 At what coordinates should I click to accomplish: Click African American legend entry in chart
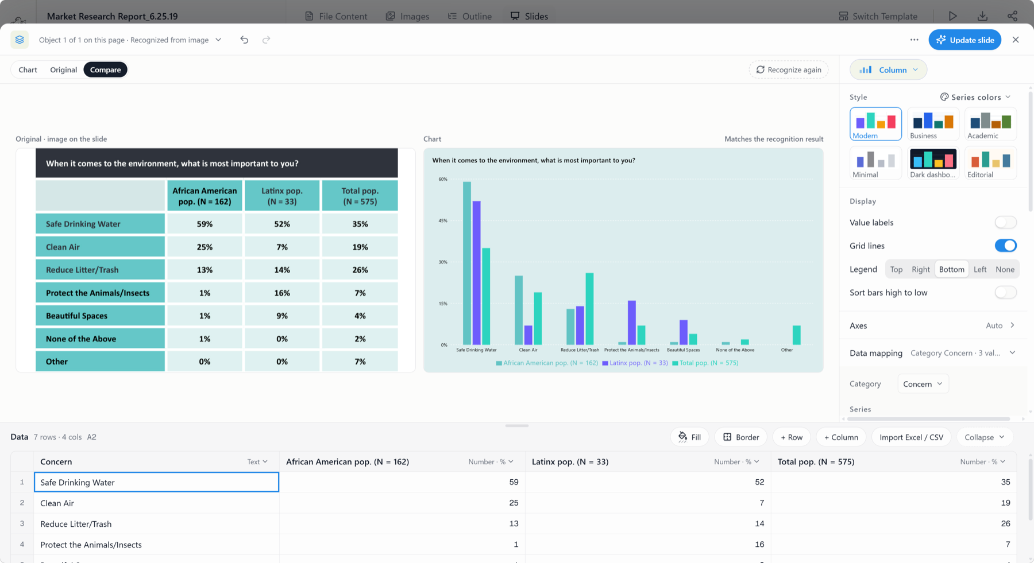pyautogui.click(x=547, y=363)
